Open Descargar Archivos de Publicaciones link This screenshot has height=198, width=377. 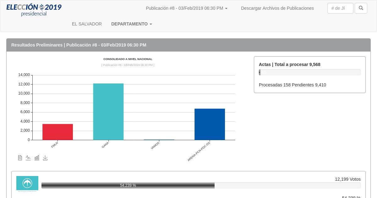277,8
